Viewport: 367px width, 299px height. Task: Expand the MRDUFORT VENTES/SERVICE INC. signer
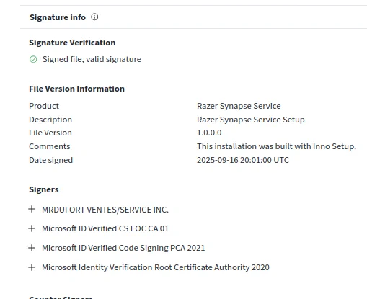tap(32, 209)
